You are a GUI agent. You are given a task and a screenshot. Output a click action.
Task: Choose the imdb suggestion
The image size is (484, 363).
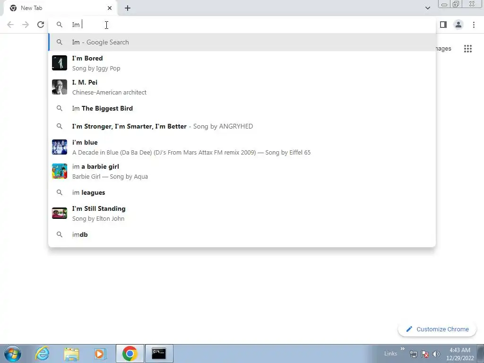click(242, 234)
